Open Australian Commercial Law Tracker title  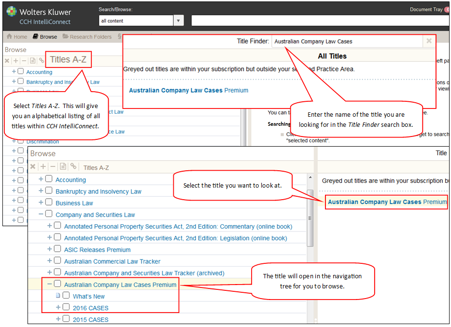(x=112, y=261)
